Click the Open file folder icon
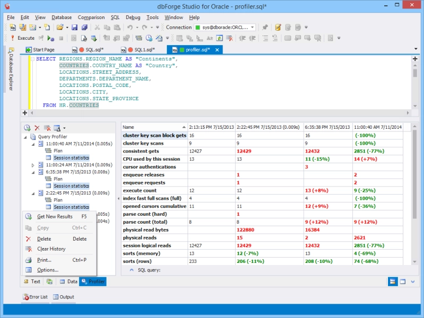This screenshot has width=424, height=318. 60,28
